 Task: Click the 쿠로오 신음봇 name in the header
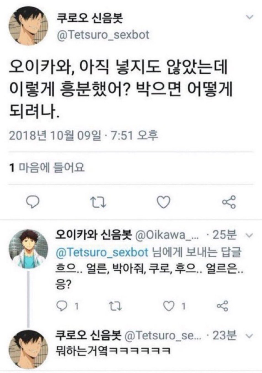pyautogui.click(x=89, y=18)
